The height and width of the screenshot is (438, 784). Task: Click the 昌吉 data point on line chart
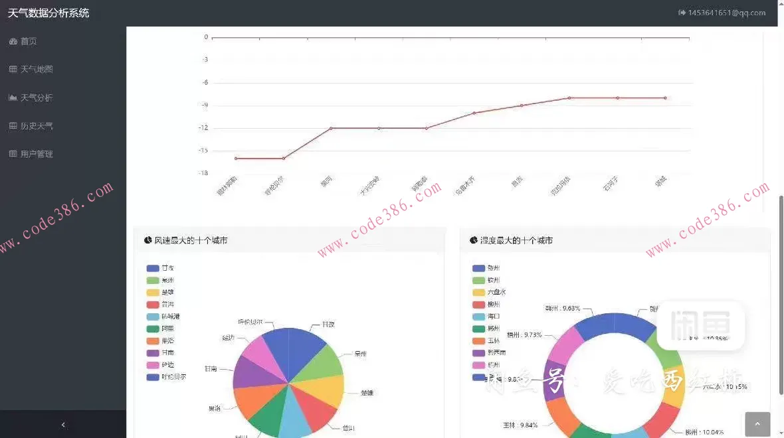tap(522, 106)
